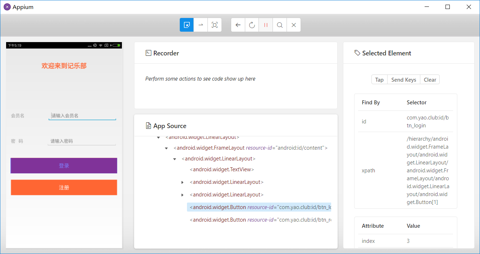Click the 'index' attribute row
The width and height of the screenshot is (480, 254).
click(x=406, y=241)
